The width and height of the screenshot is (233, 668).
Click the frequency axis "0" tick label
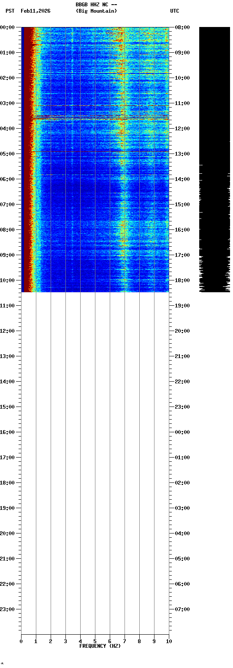pyautogui.click(x=21, y=641)
